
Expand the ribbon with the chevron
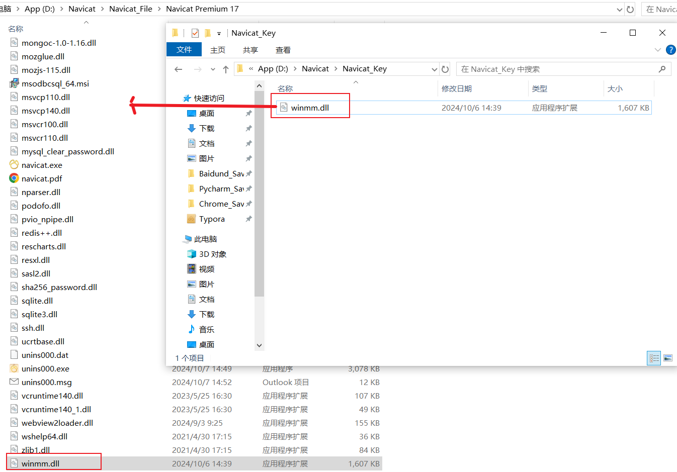(657, 50)
